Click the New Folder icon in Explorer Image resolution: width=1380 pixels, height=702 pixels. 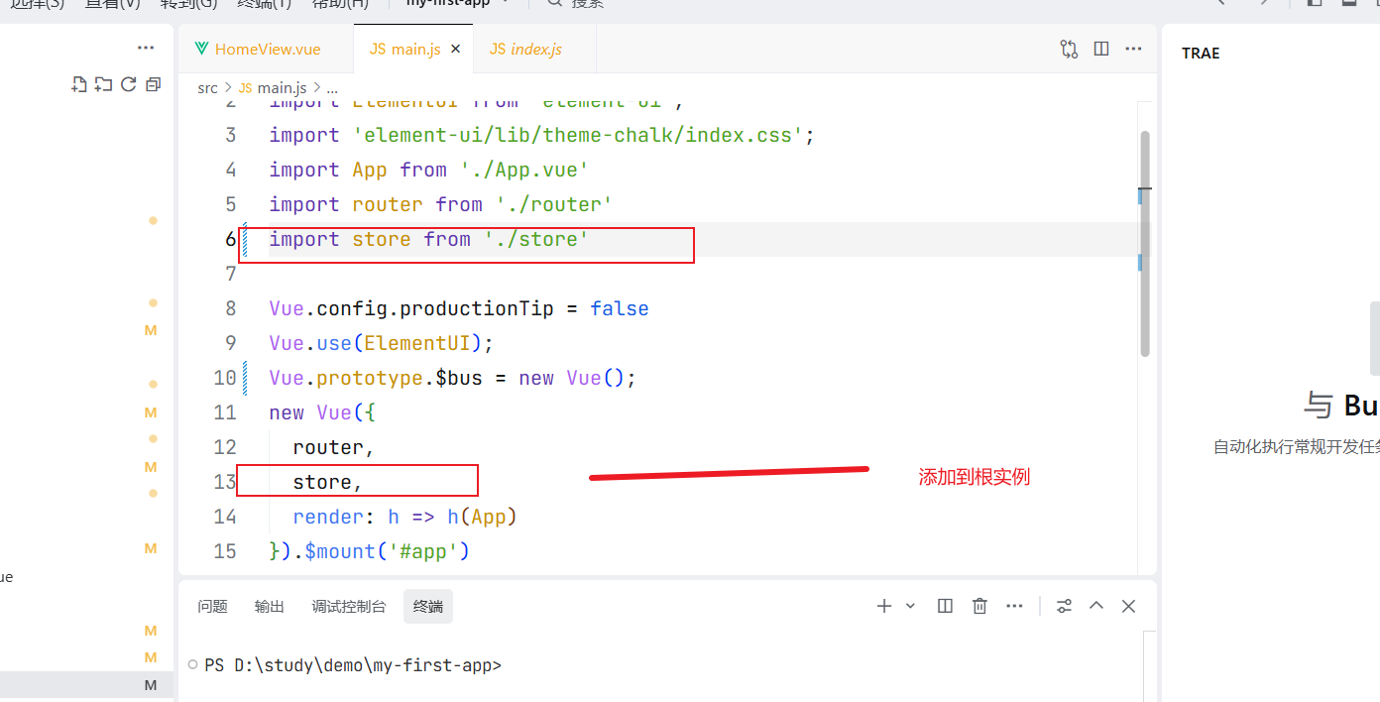tap(103, 84)
